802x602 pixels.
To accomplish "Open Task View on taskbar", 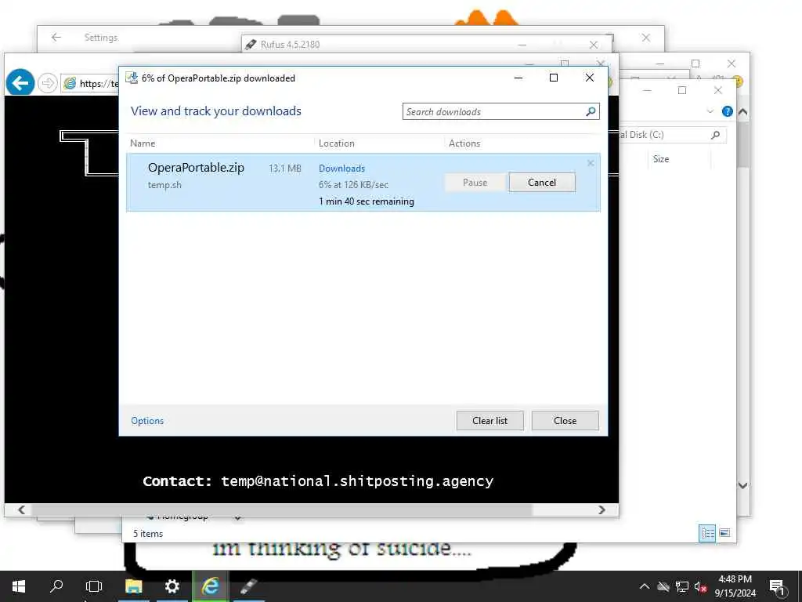I will [x=94, y=586].
